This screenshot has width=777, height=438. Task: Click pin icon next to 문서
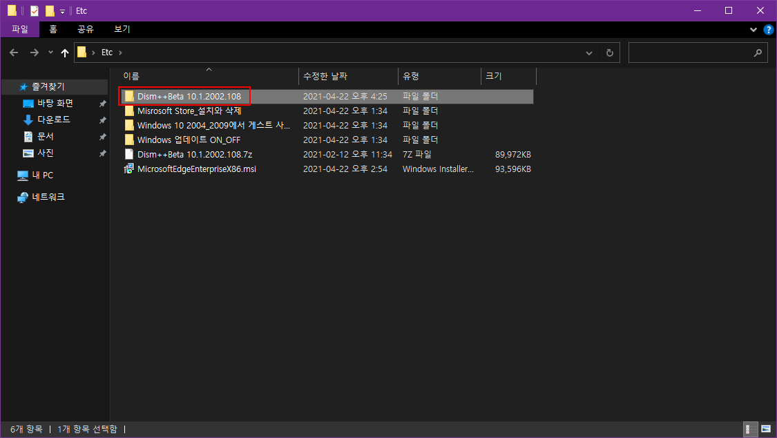pos(103,137)
